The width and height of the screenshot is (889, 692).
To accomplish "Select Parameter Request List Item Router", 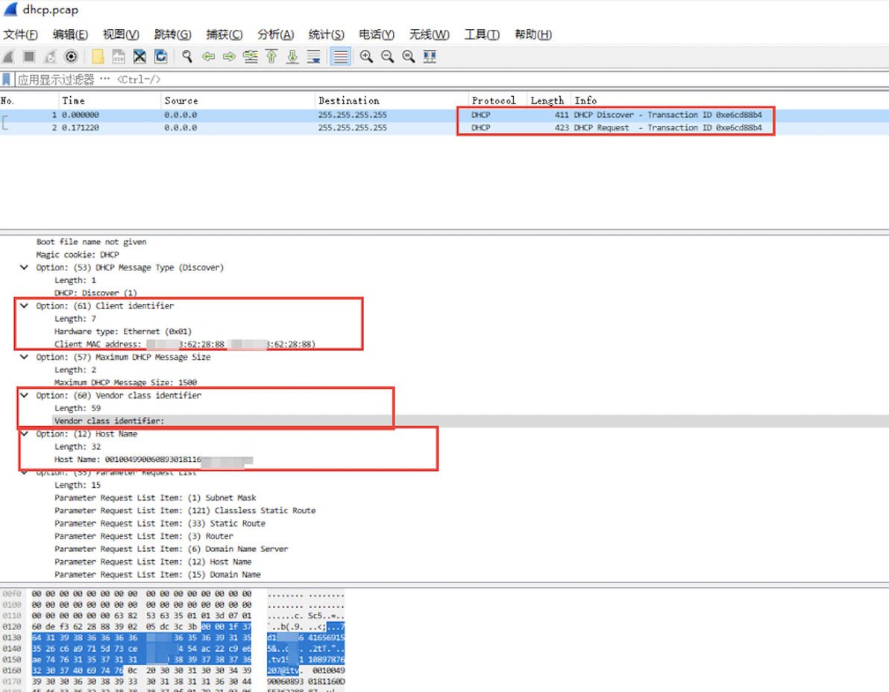I will click(144, 536).
